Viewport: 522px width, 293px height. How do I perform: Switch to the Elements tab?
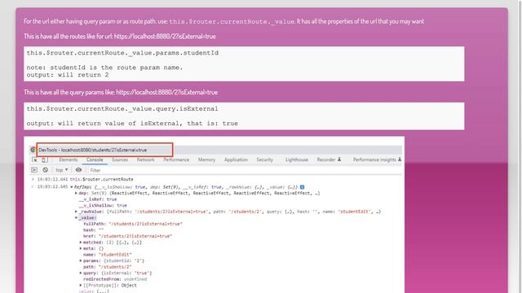pyautogui.click(x=69, y=160)
